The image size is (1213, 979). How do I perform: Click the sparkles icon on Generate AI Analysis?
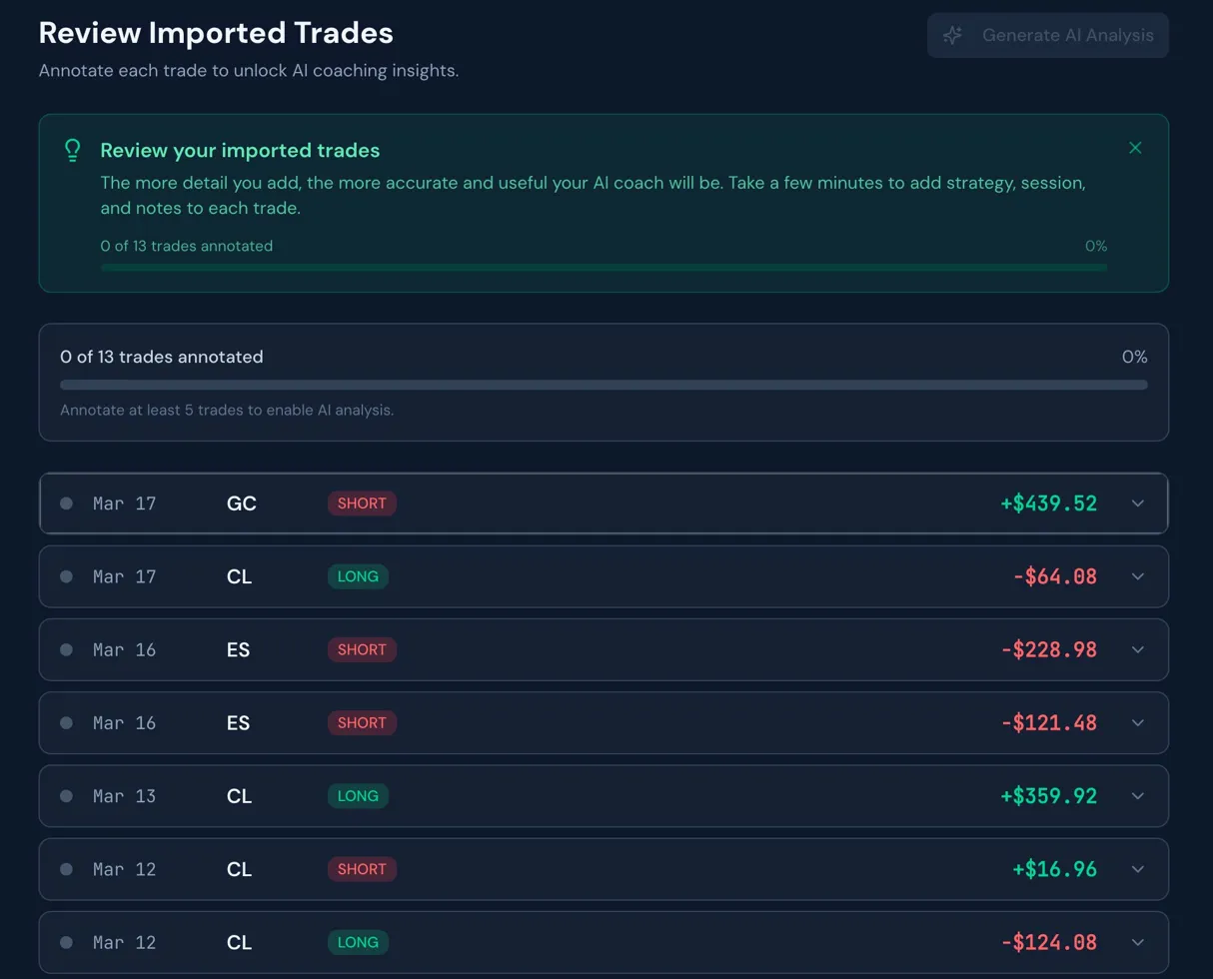click(952, 35)
